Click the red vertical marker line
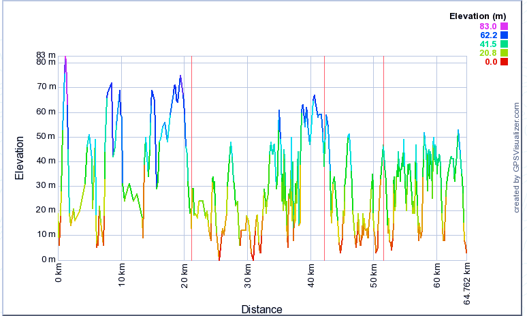The height and width of the screenshot is (316, 527). [x=324, y=157]
